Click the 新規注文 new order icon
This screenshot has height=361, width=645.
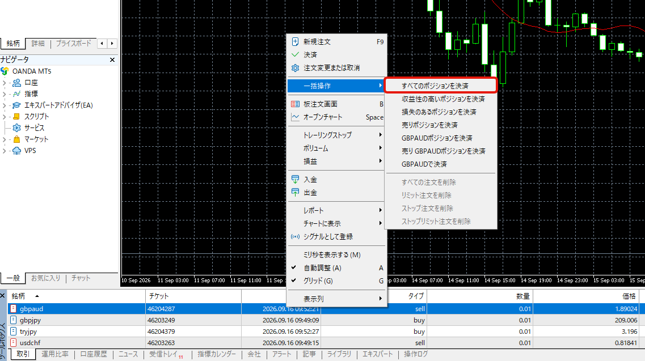[x=295, y=41]
